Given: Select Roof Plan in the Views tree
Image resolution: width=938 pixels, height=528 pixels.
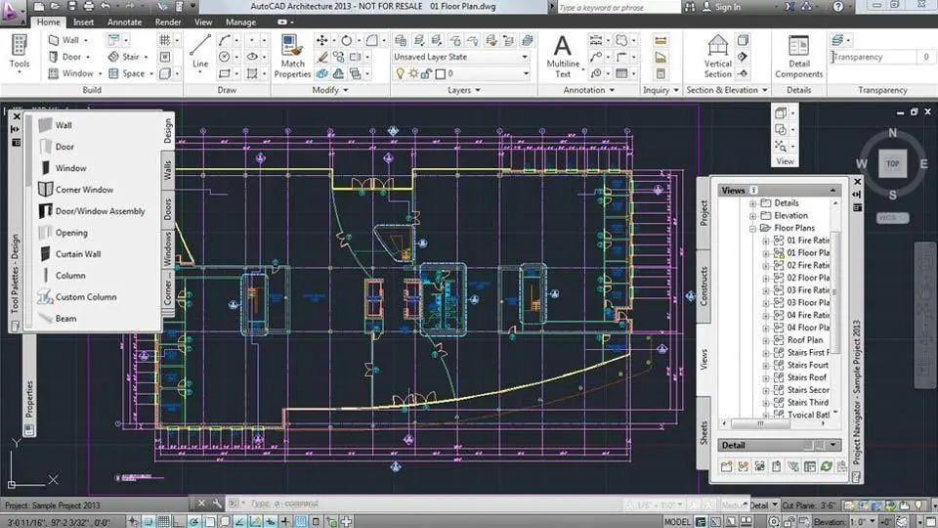Looking at the screenshot, I should [804, 340].
